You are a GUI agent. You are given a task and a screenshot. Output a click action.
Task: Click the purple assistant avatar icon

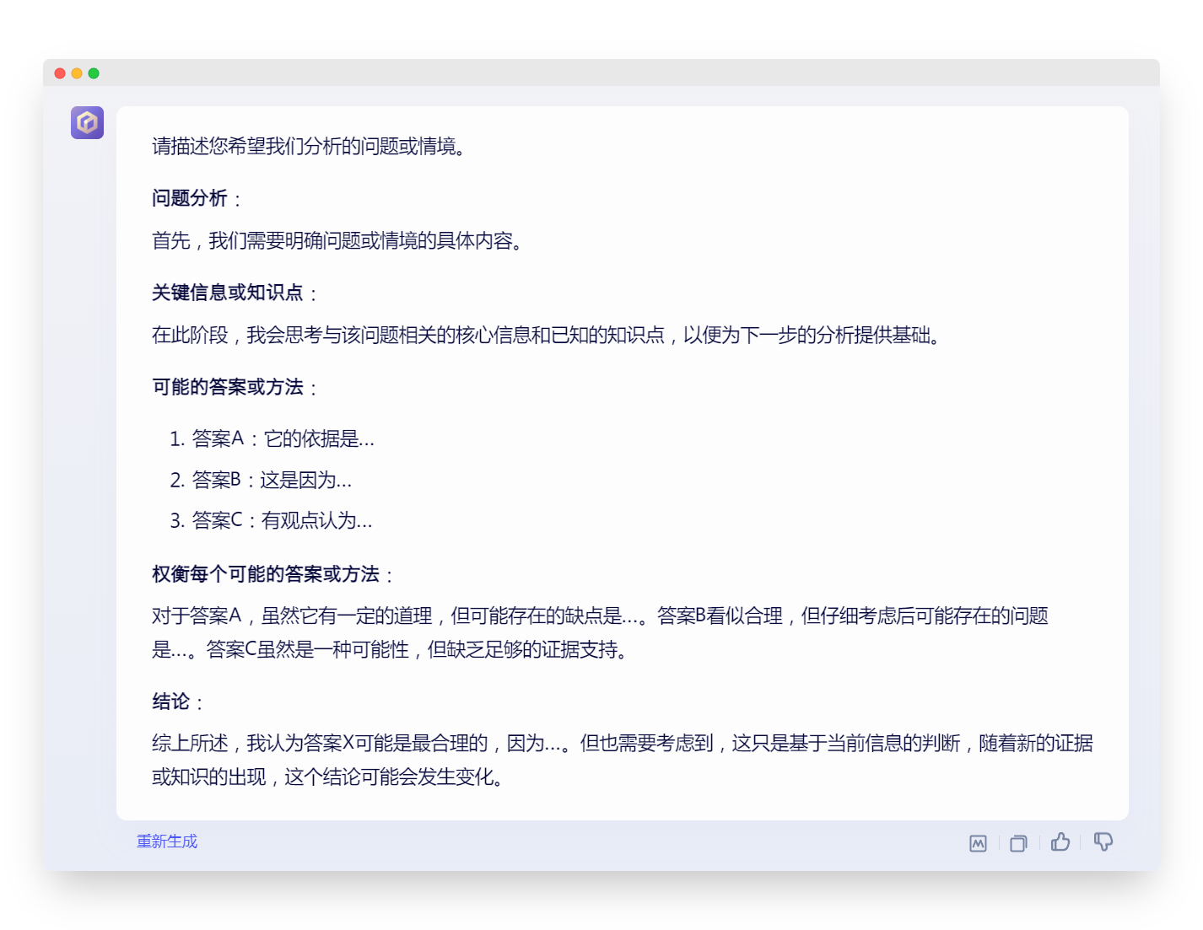point(87,122)
